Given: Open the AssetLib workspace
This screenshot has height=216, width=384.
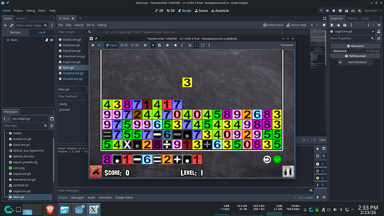Looking at the screenshot, I should [x=220, y=11].
